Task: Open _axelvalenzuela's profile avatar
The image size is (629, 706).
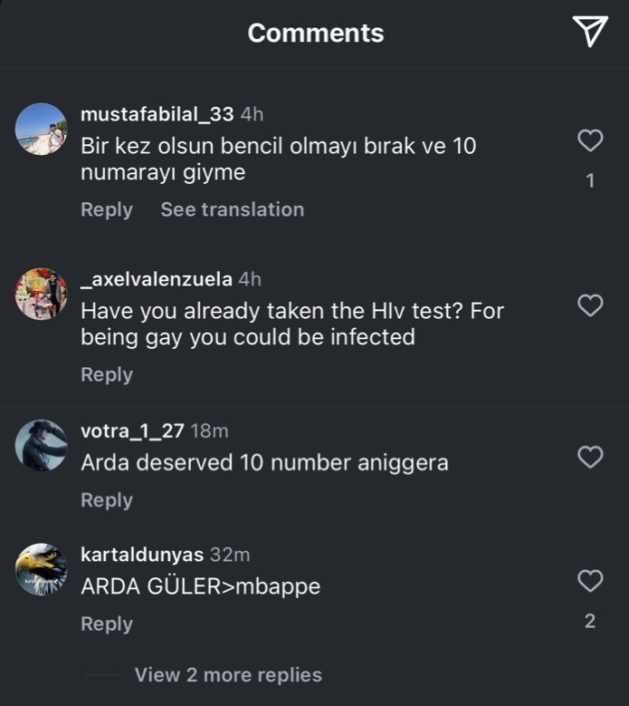Action: 42,294
